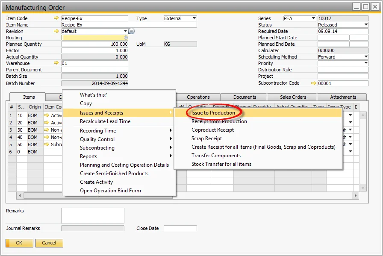Click link arrow in items row 4

(47, 137)
